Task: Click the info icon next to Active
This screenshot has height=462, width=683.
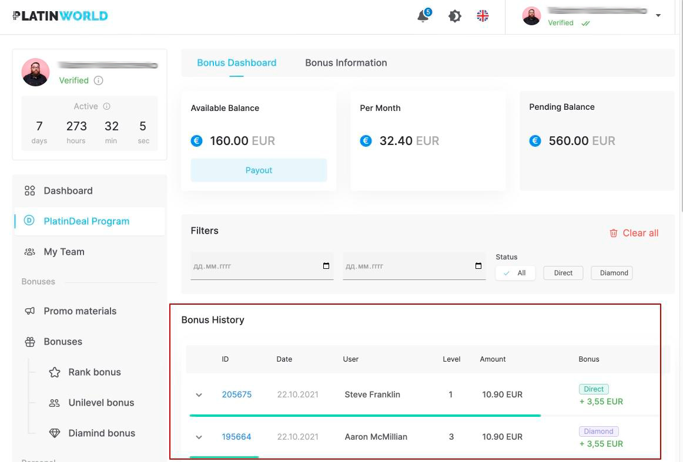Action: coord(107,106)
